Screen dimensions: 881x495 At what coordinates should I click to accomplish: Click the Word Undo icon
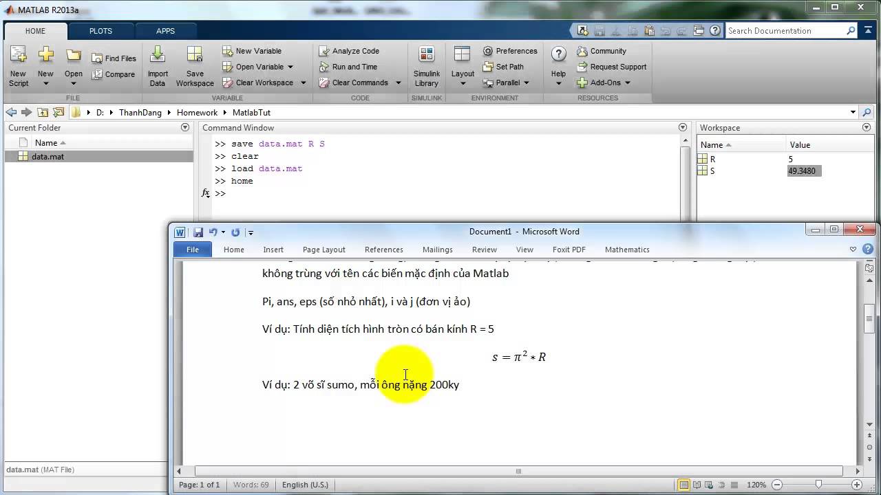(213, 232)
